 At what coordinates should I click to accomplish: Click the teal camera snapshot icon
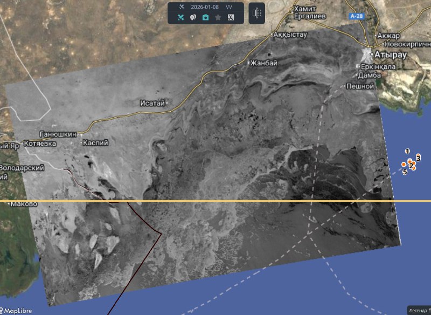(x=205, y=17)
